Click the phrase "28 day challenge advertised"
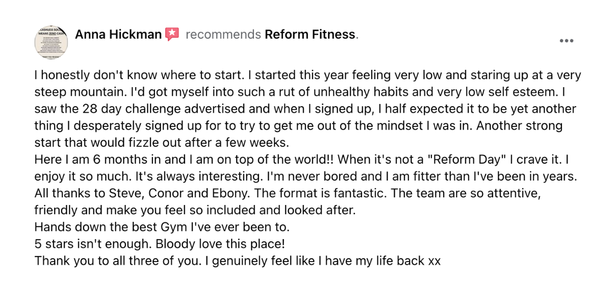This screenshot has width=612, height=306. 135,109
